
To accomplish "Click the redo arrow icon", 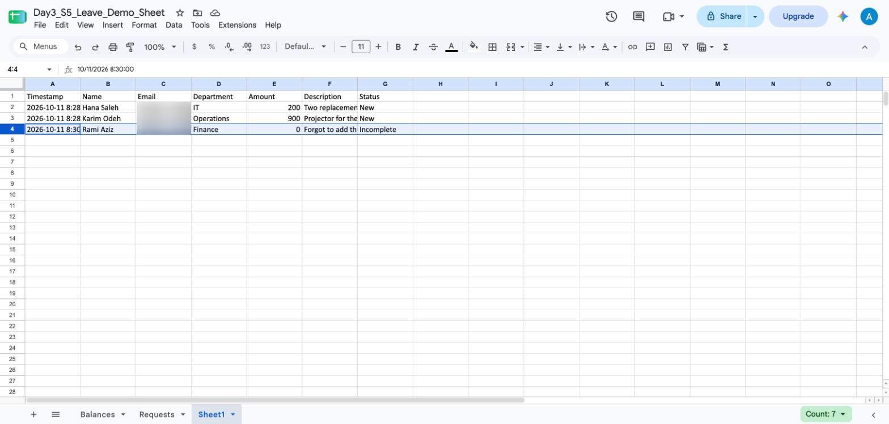I will point(95,47).
